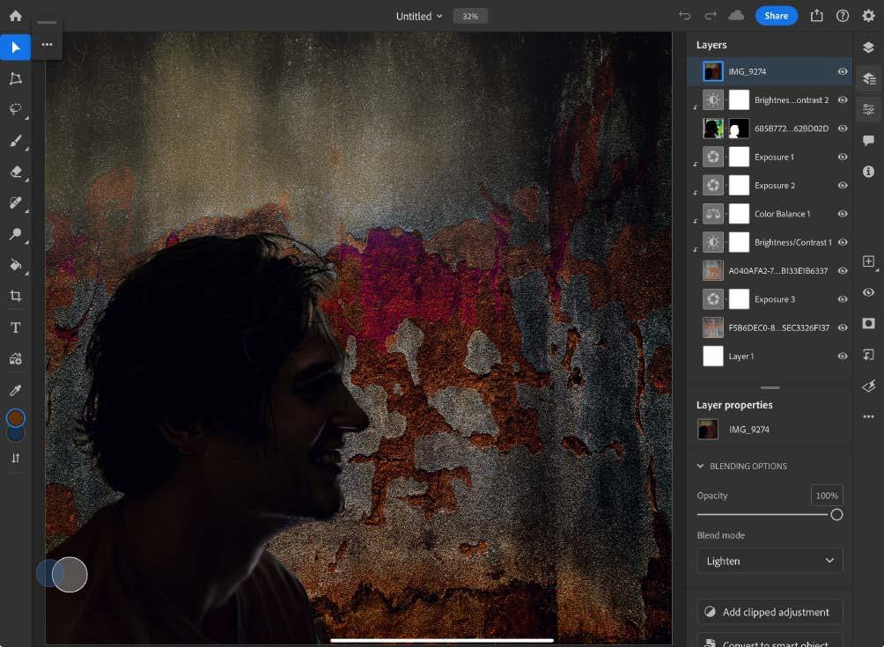Click the Opacity 100% input field
Screen dimensions: 884x647
click(827, 496)
